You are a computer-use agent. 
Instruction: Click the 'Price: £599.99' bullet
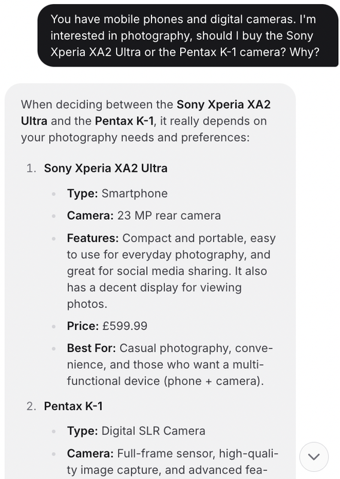coord(107,326)
